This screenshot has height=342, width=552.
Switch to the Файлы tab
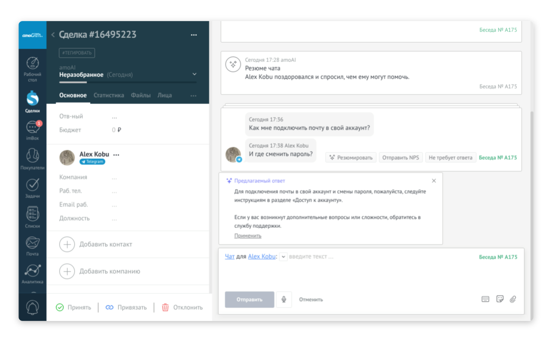tap(140, 95)
